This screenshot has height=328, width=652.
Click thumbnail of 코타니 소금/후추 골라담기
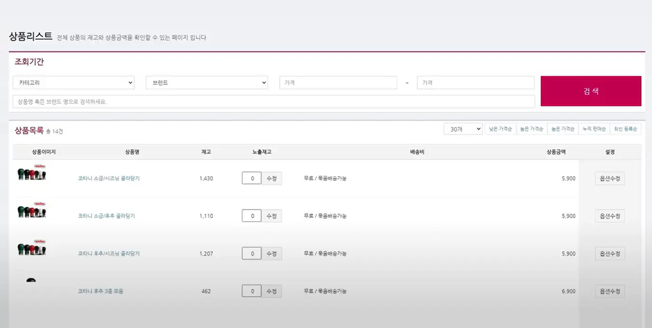coord(32,211)
